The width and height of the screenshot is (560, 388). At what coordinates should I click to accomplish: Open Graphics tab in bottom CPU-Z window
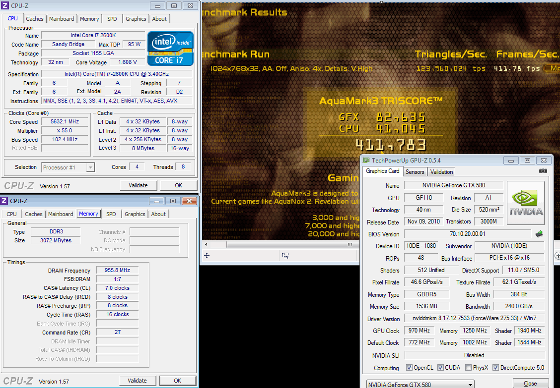(135, 214)
